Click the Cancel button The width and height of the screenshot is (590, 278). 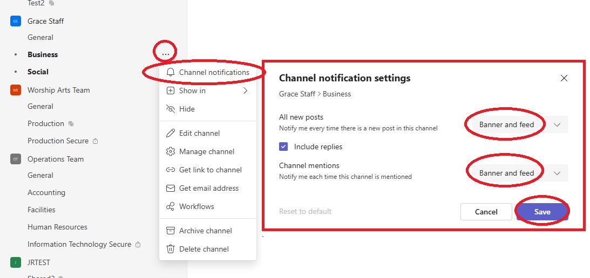(x=486, y=212)
